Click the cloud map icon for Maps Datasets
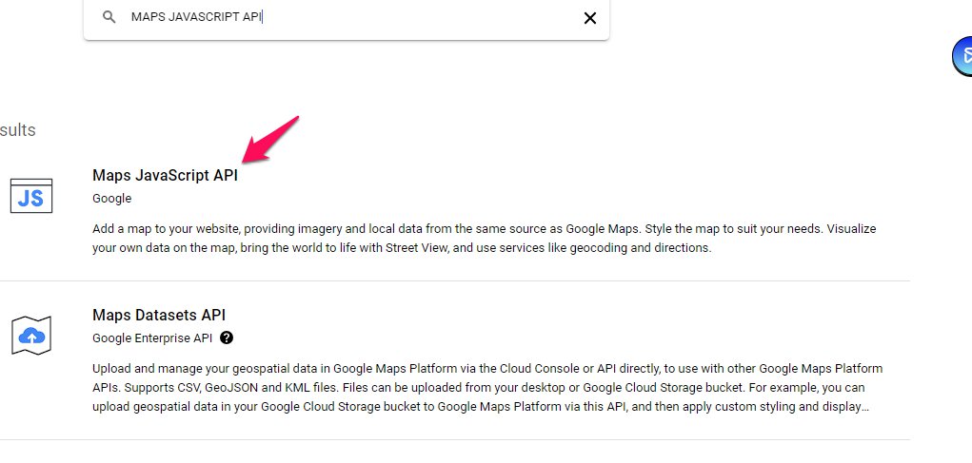Viewport: 972px width, 463px height. (31, 336)
